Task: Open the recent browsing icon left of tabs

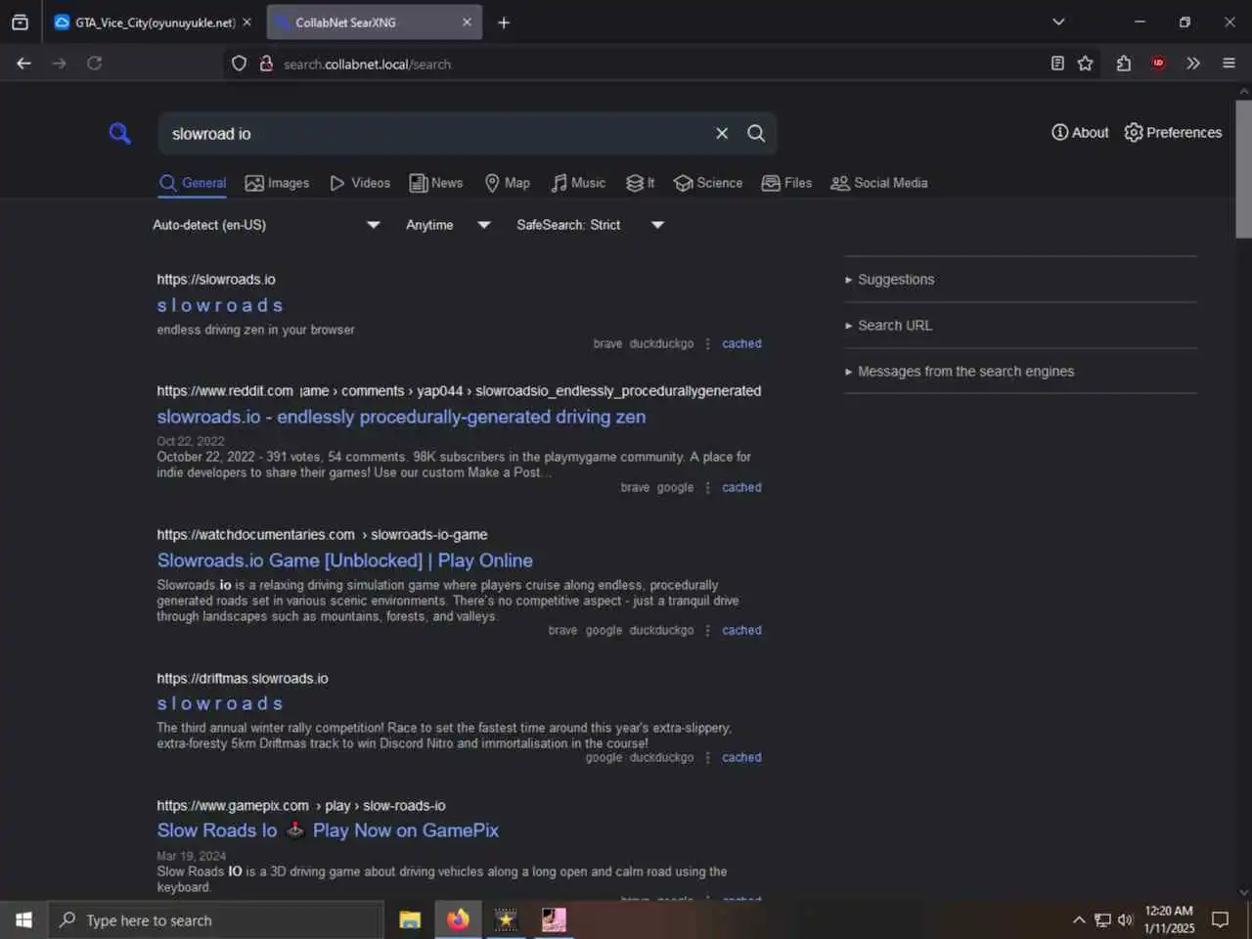Action: click(20, 22)
